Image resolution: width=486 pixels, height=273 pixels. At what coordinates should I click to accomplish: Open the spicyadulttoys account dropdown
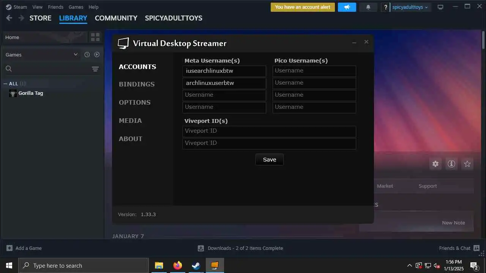[x=410, y=7]
